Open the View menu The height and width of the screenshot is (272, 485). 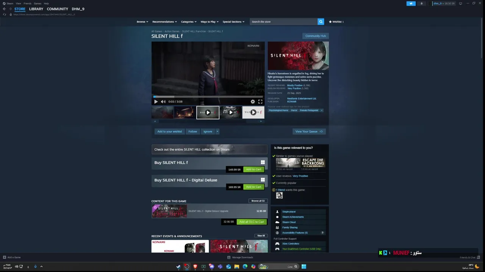click(x=18, y=3)
